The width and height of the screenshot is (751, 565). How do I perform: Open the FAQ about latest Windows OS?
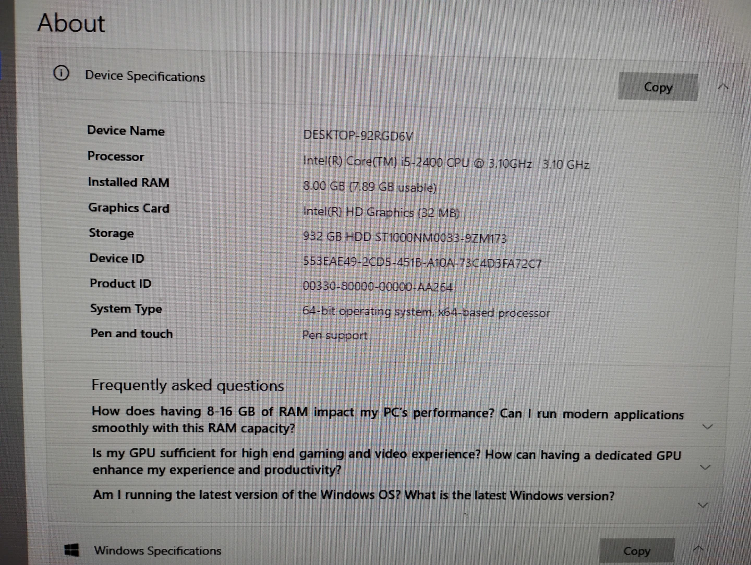pos(354,495)
